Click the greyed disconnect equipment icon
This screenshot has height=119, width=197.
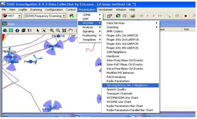[124, 16]
